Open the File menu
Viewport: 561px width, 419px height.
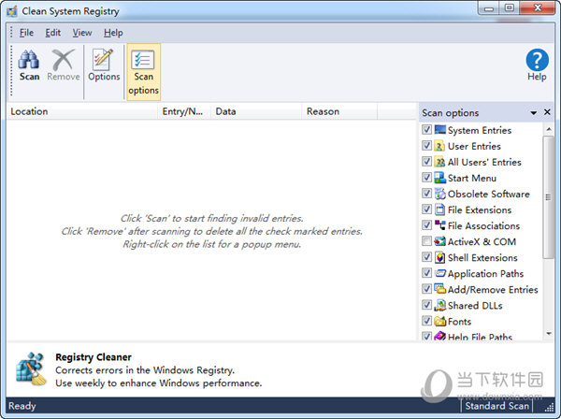pos(26,33)
